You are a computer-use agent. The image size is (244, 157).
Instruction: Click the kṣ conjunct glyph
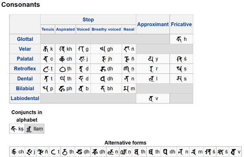14,129
